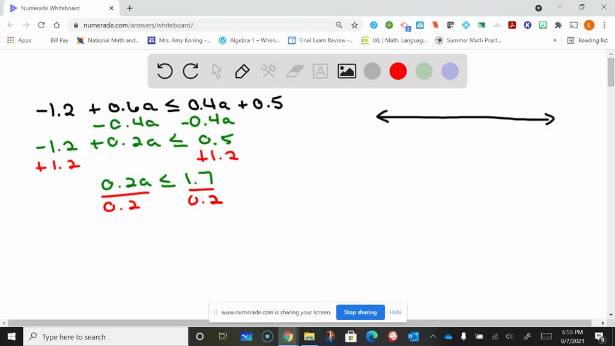Image resolution: width=615 pixels, height=346 pixels.
Task: Open the notification center
Action: (599, 336)
